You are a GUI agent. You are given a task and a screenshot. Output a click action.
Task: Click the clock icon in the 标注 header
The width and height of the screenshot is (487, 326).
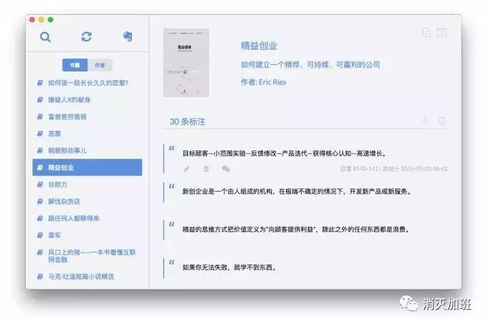(442, 121)
